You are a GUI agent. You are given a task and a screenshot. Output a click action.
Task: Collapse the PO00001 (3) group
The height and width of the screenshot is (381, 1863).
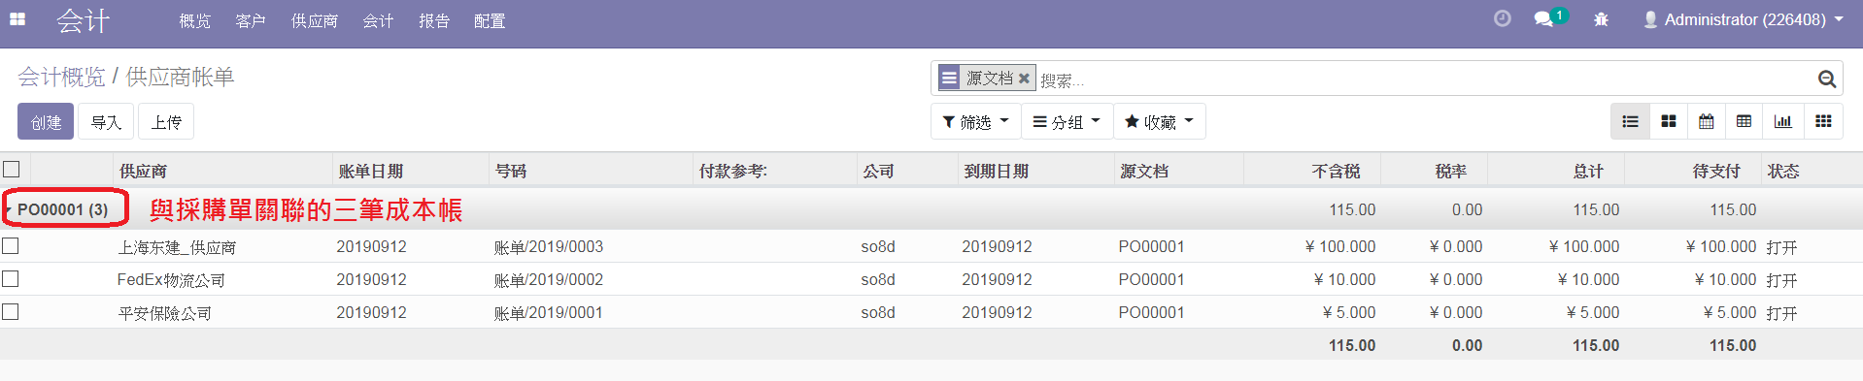pos(61,209)
